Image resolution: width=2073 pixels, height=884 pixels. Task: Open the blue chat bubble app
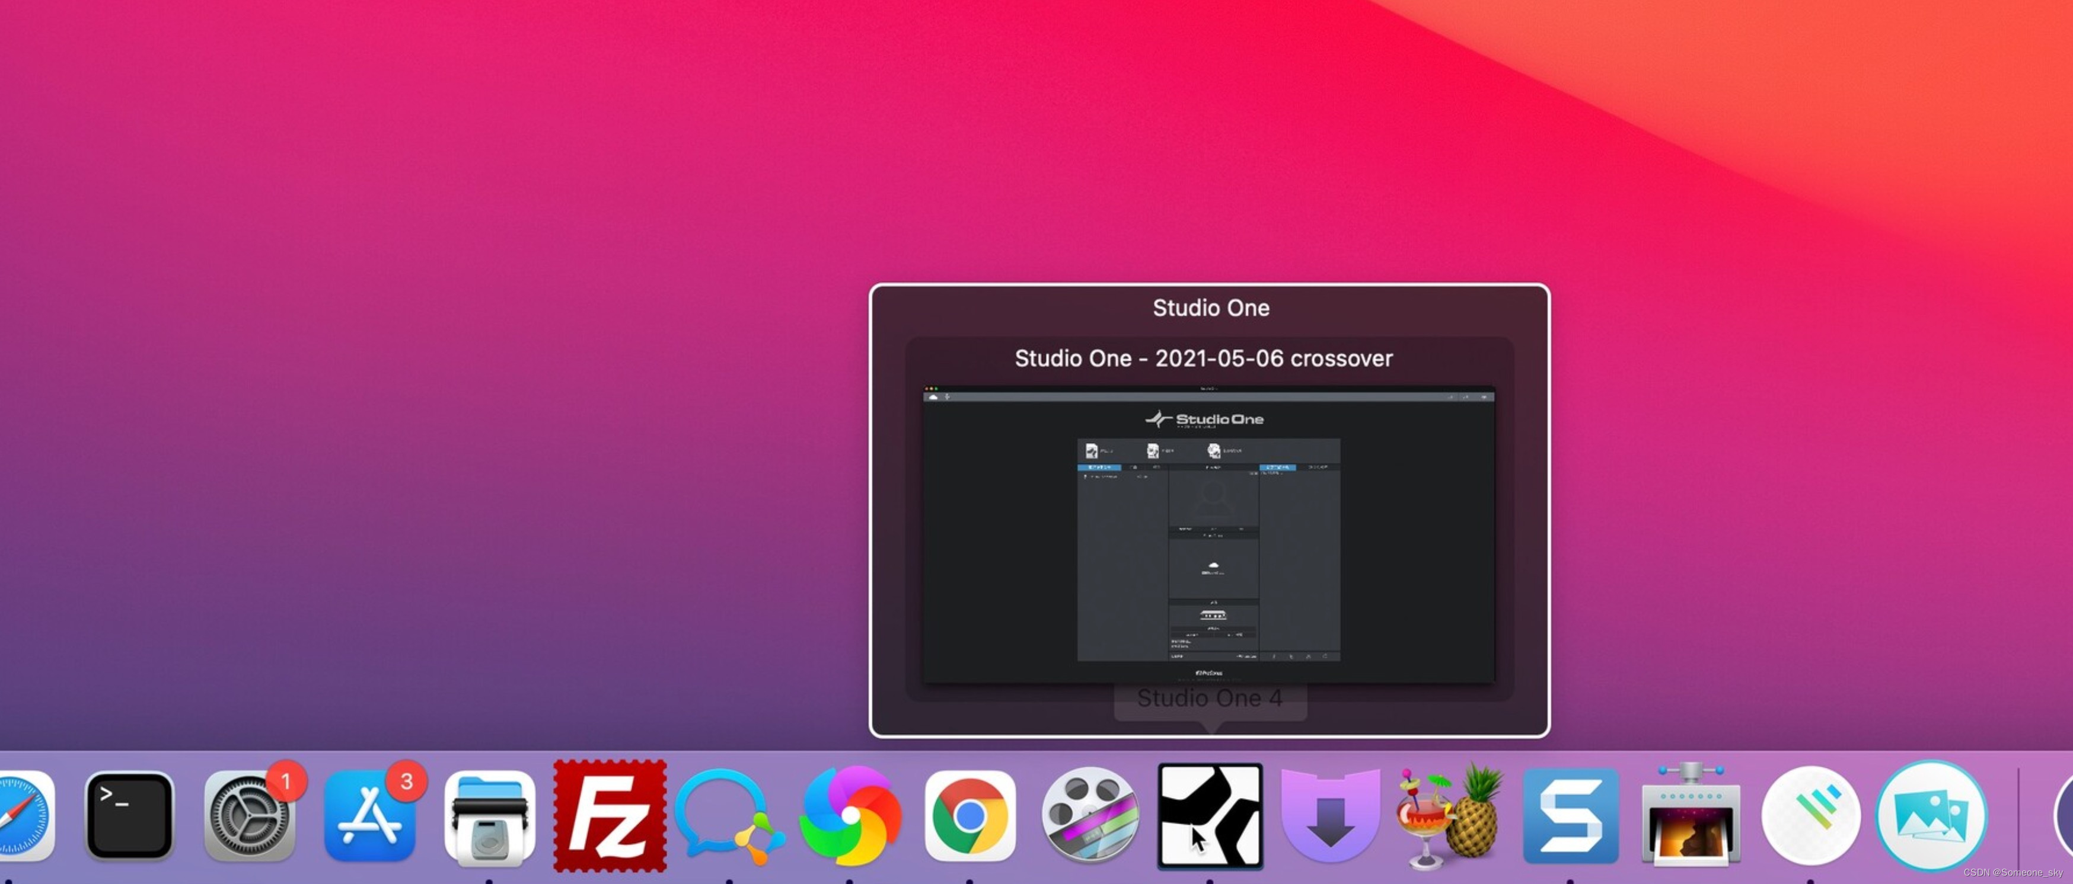pyautogui.click(x=729, y=816)
